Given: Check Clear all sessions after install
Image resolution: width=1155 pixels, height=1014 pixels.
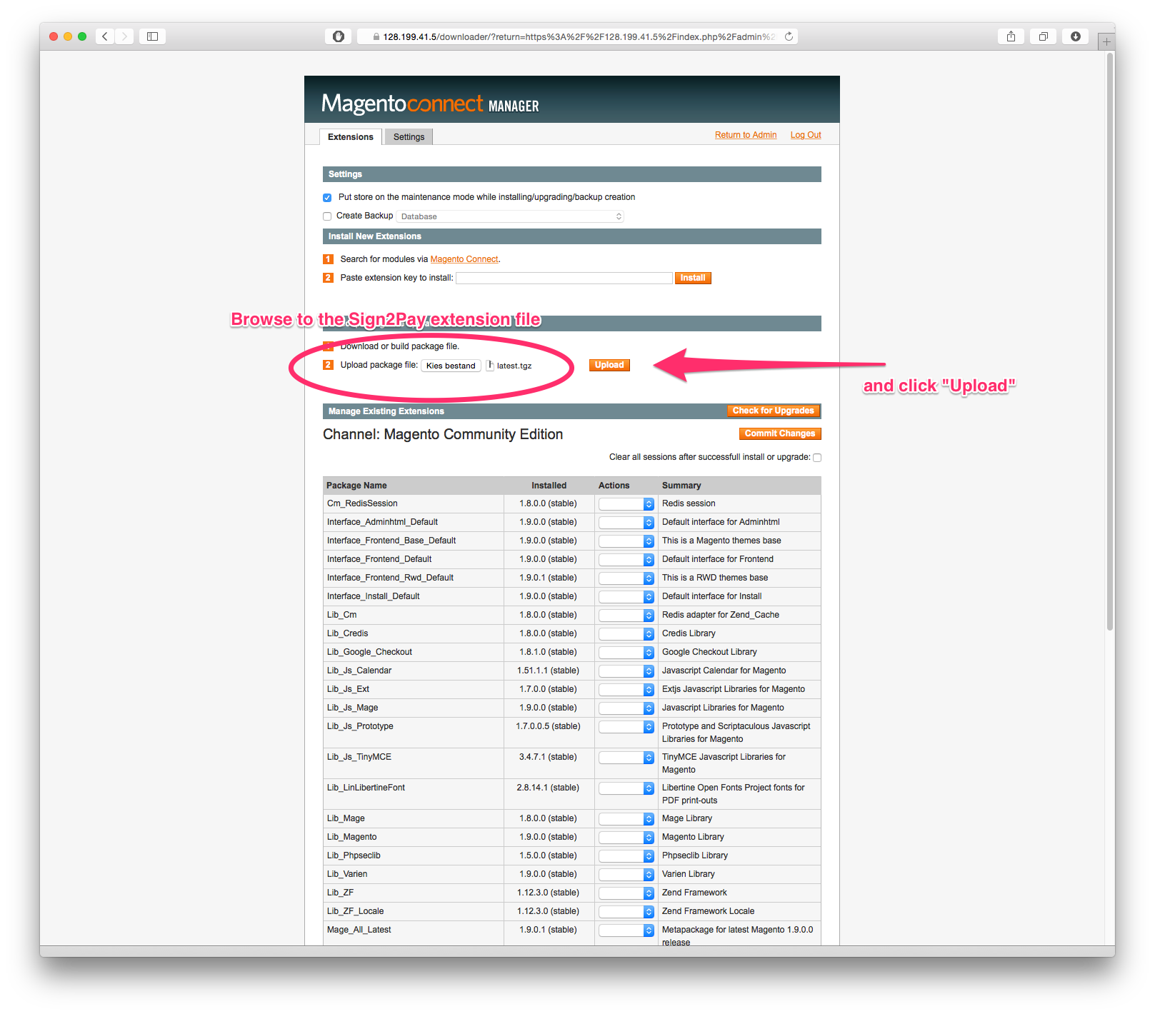Looking at the screenshot, I should click(x=817, y=458).
